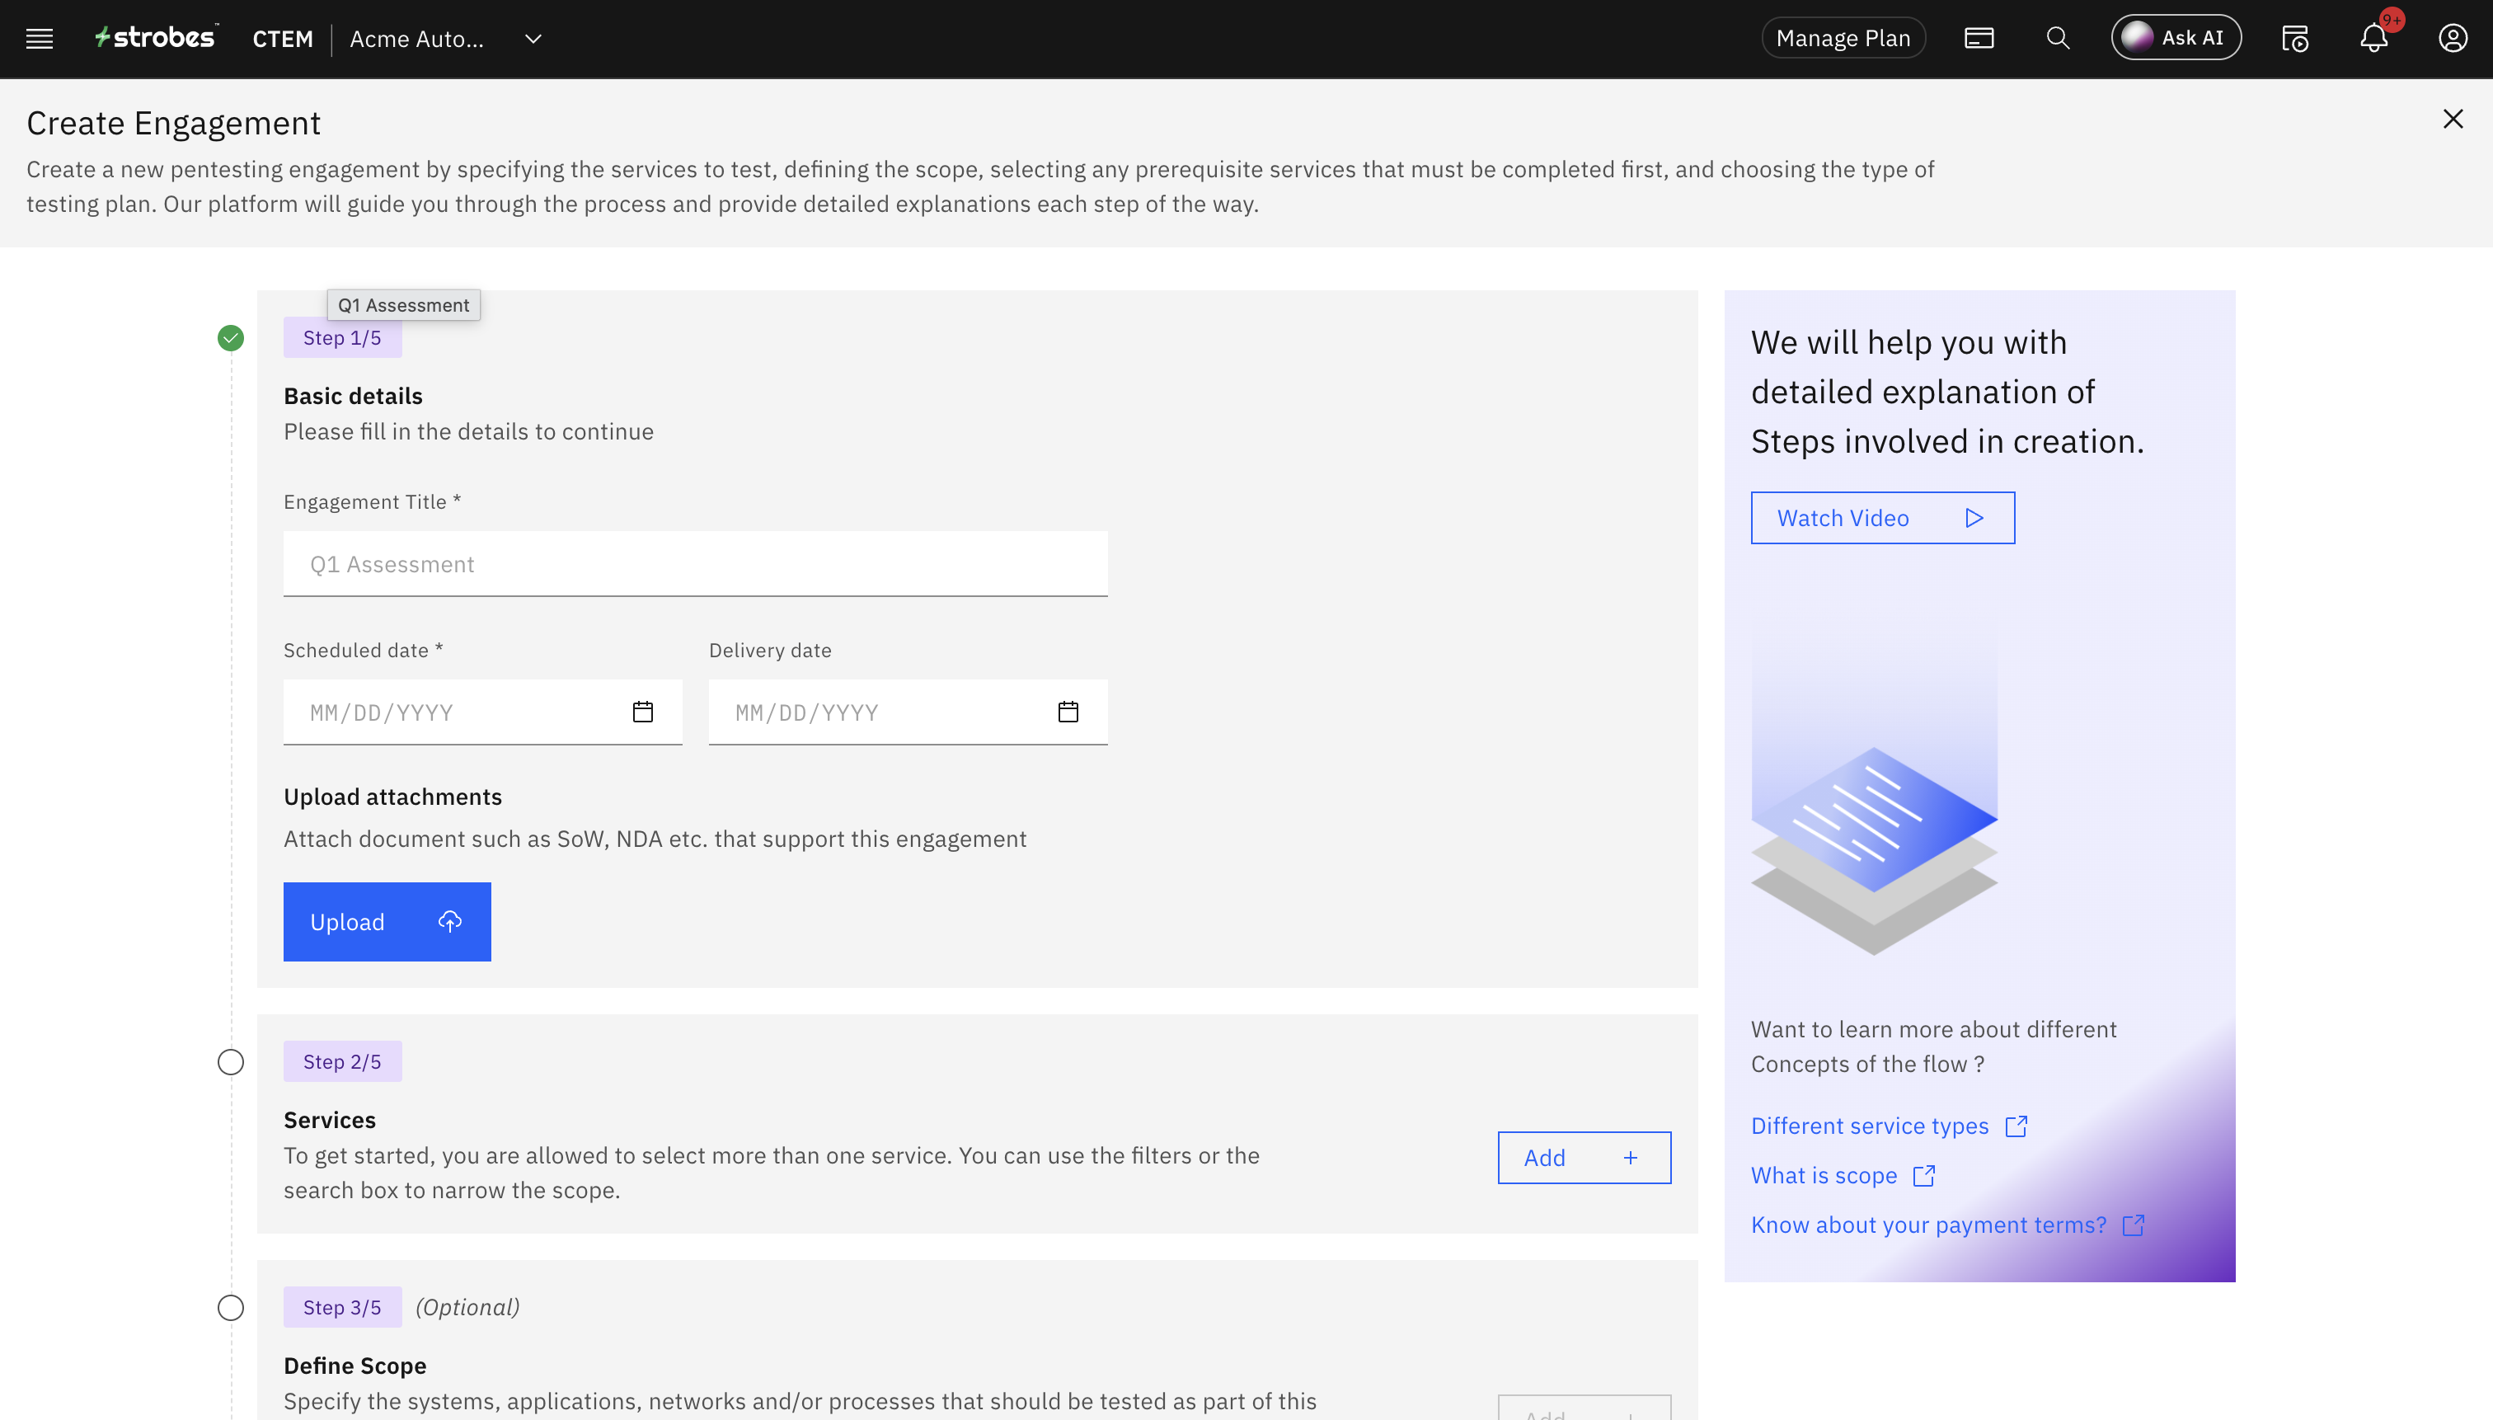Open the scheduled reports icon beside Ask AI
This screenshot has width=2493, height=1420.
[2294, 39]
